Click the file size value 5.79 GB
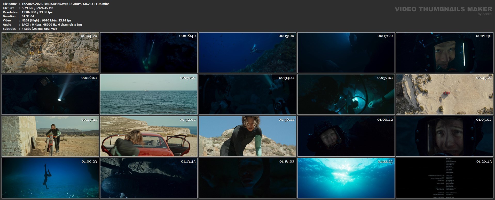495x200 pixels. pos(37,8)
